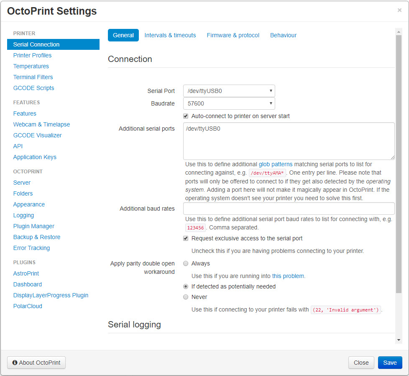This screenshot has height=376, width=409.
Task: Click the /dev/ttyAMA* code example
Action: pos(267,173)
